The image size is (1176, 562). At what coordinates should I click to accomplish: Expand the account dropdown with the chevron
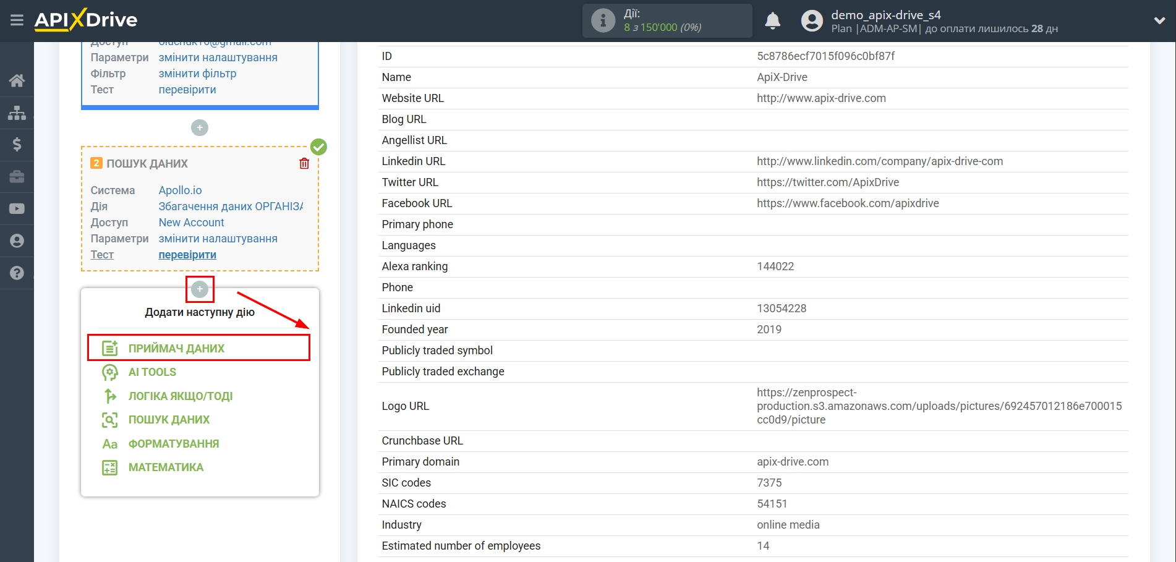coord(1159,20)
